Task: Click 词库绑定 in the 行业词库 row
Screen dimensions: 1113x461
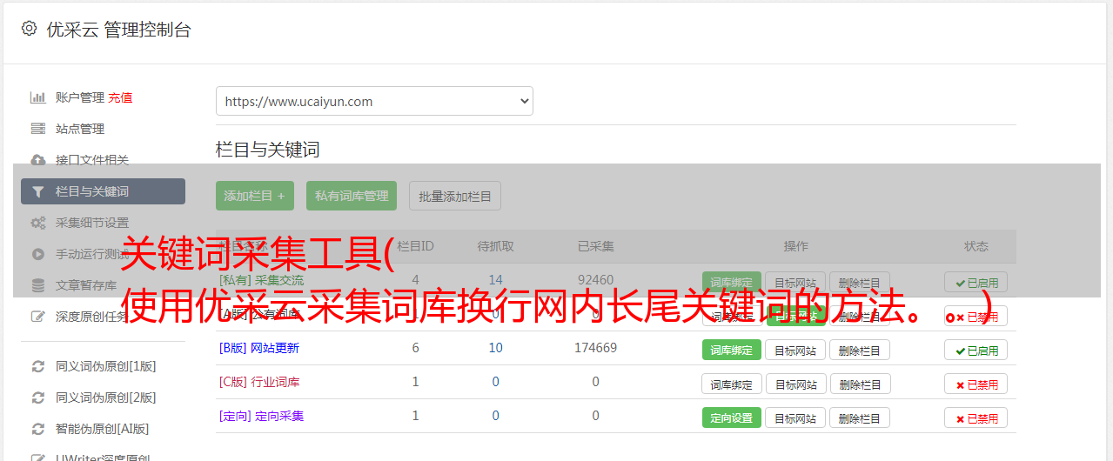Action: pos(732,384)
